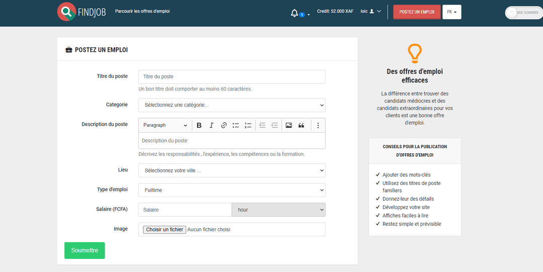Image resolution: width=543 pixels, height=272 pixels.
Task: Open the salary period dropdown showing hour
Action: point(279,210)
